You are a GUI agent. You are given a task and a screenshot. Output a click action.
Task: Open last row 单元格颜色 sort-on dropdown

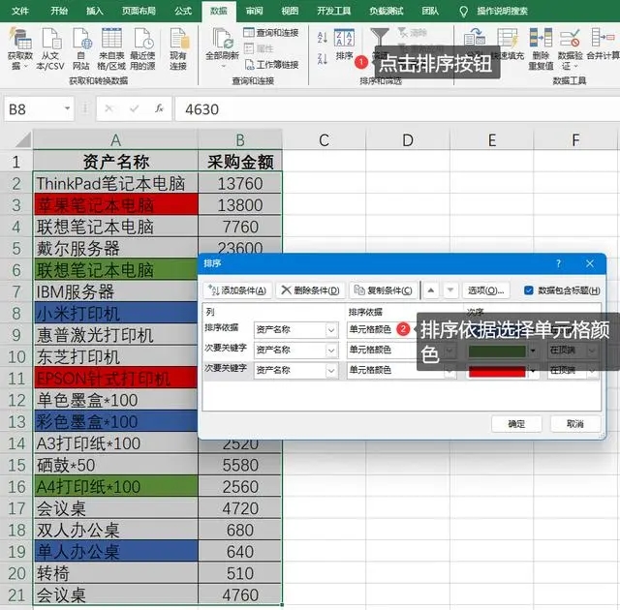(449, 372)
